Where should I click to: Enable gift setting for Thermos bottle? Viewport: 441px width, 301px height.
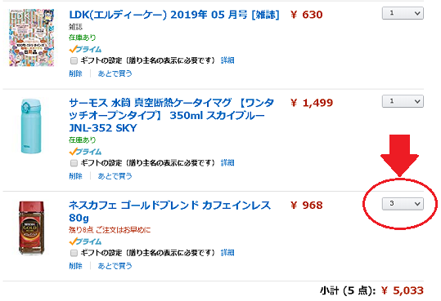(x=74, y=163)
